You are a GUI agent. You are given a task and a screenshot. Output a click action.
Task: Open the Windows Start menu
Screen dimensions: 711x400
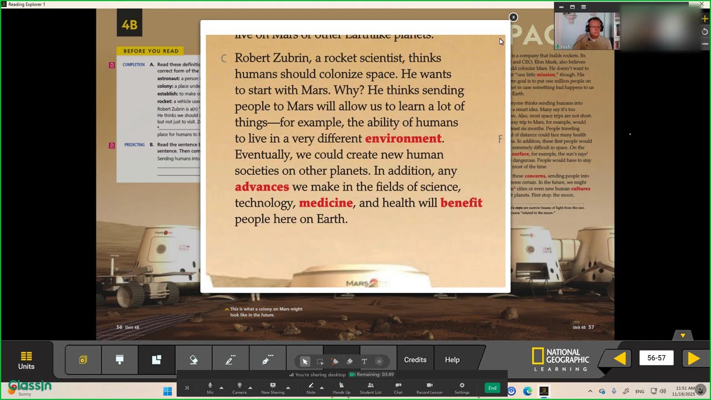pyautogui.click(x=167, y=391)
